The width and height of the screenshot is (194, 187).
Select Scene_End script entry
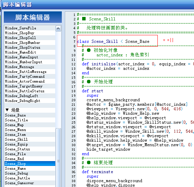tap(30, 159)
